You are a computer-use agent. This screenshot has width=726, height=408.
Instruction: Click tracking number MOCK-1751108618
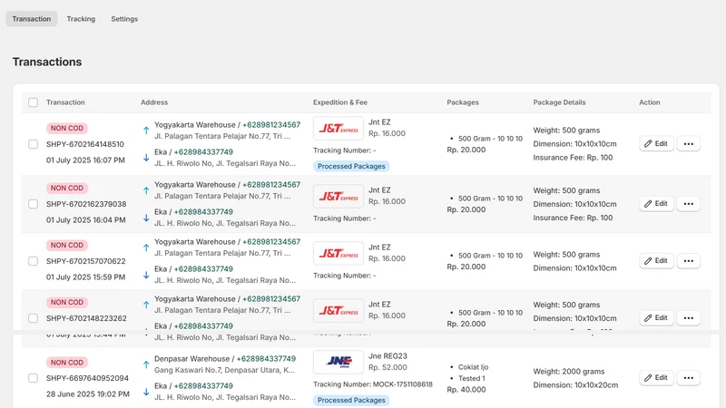(403, 384)
